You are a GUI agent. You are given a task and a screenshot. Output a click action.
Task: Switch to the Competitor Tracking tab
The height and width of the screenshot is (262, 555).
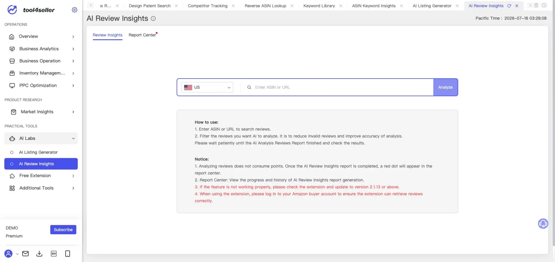208,6
